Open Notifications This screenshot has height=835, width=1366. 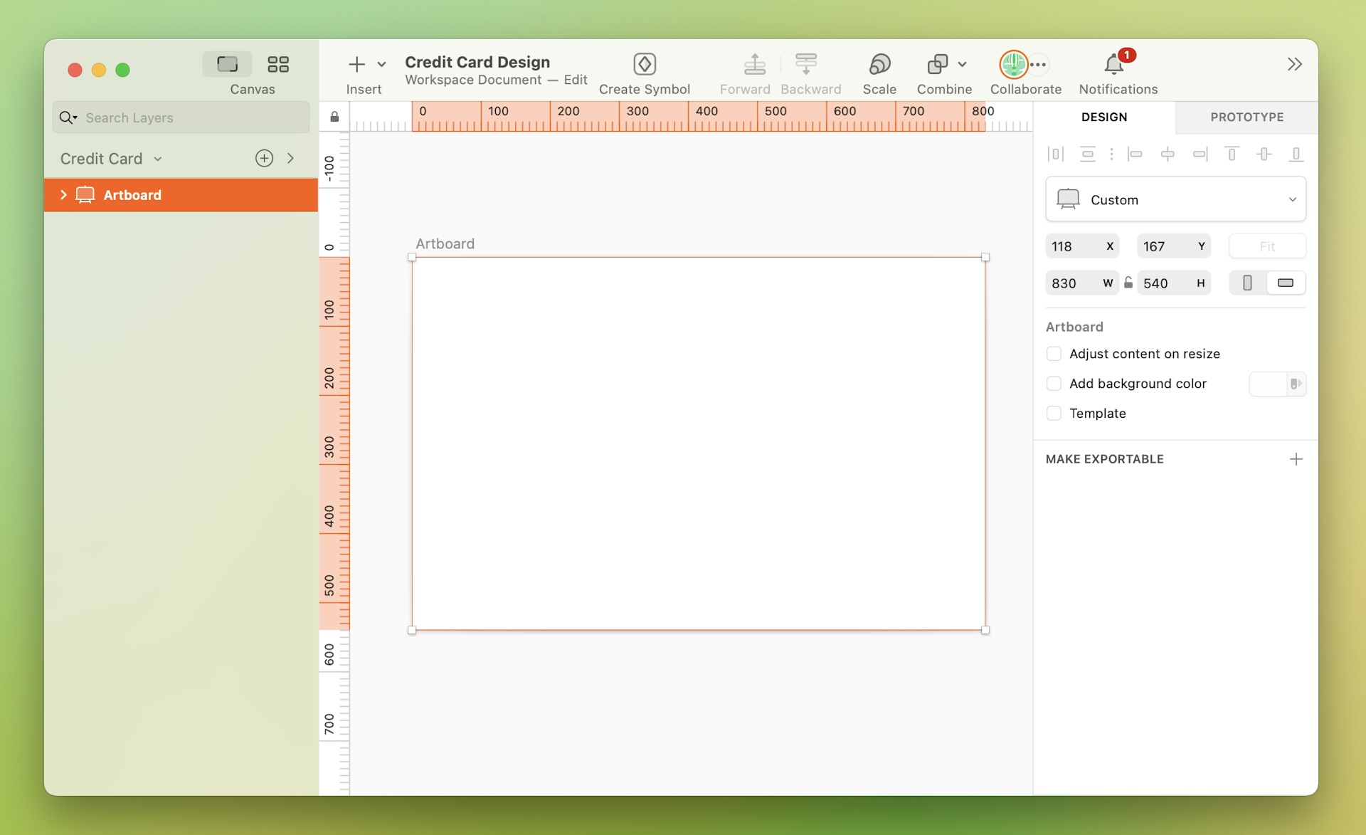point(1114,64)
